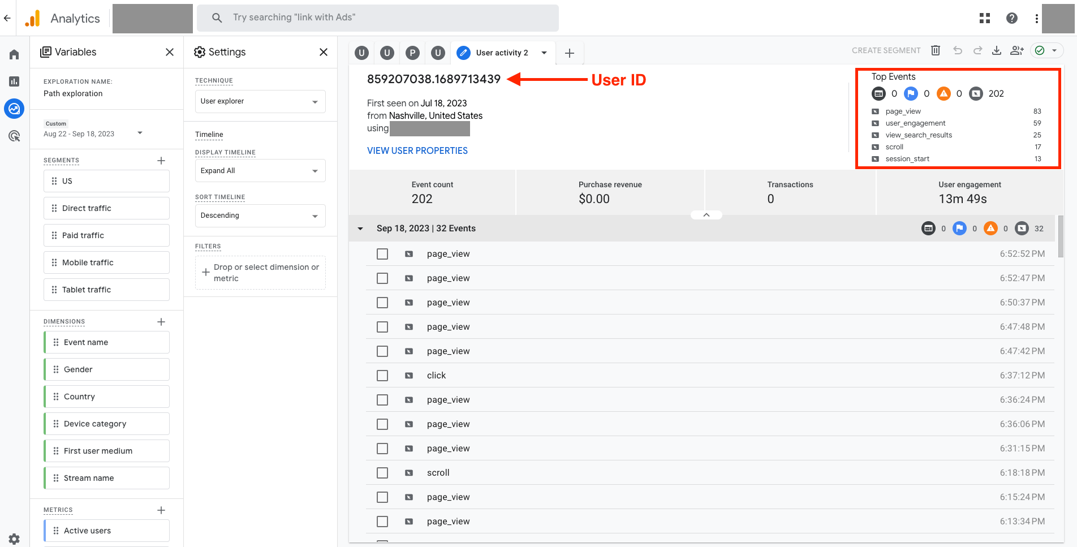Click the timeline vertical scrollbar
The image size is (1077, 547).
[1061, 236]
